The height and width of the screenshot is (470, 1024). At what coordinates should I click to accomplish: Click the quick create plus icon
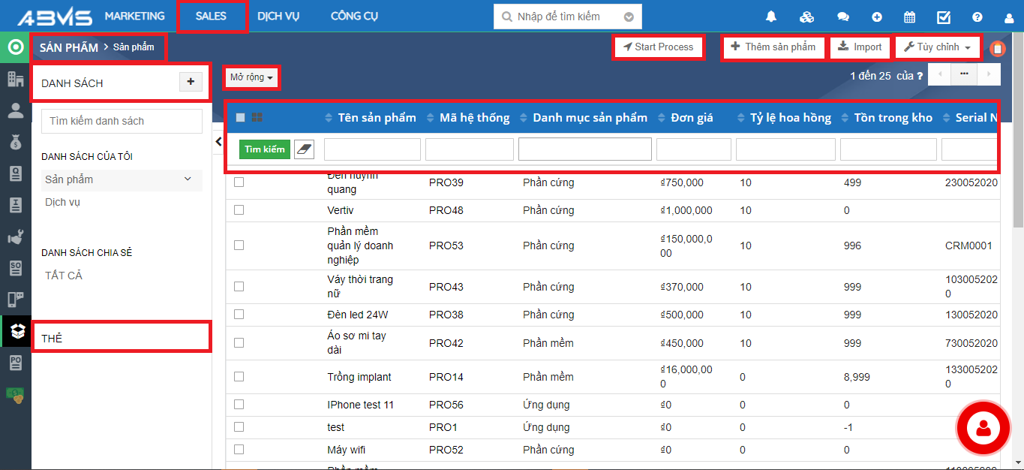[x=876, y=17]
